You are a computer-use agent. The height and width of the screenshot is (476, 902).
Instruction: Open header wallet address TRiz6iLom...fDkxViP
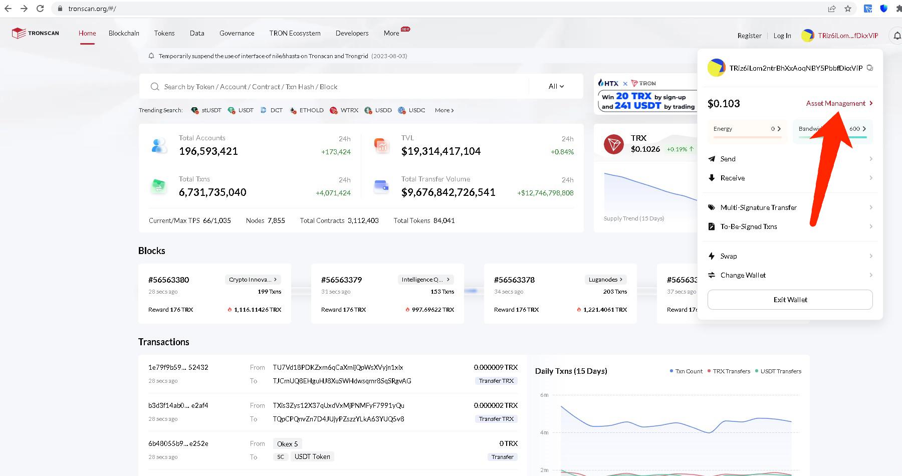point(848,36)
